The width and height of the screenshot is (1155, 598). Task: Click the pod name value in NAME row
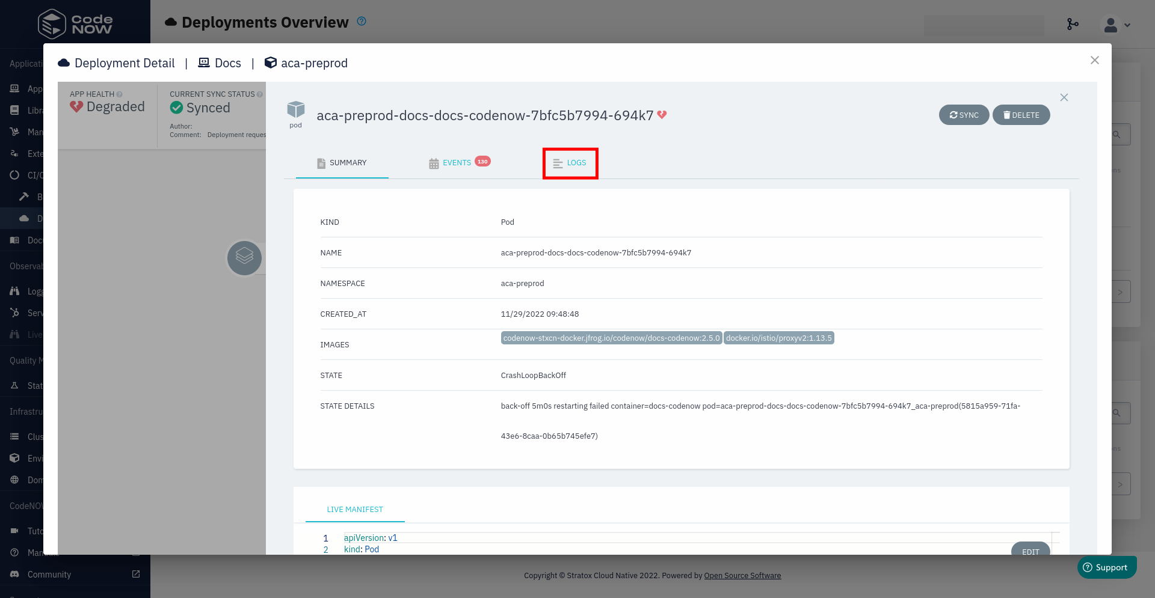(x=596, y=253)
